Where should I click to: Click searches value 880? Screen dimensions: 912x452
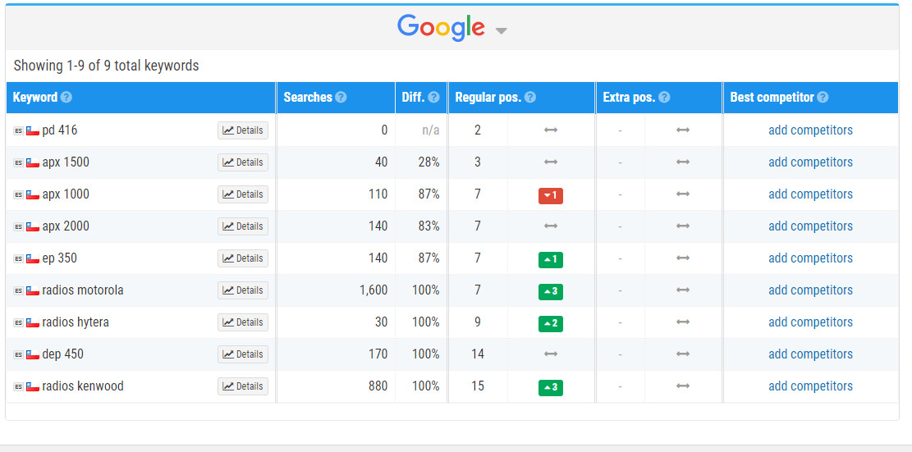(378, 386)
